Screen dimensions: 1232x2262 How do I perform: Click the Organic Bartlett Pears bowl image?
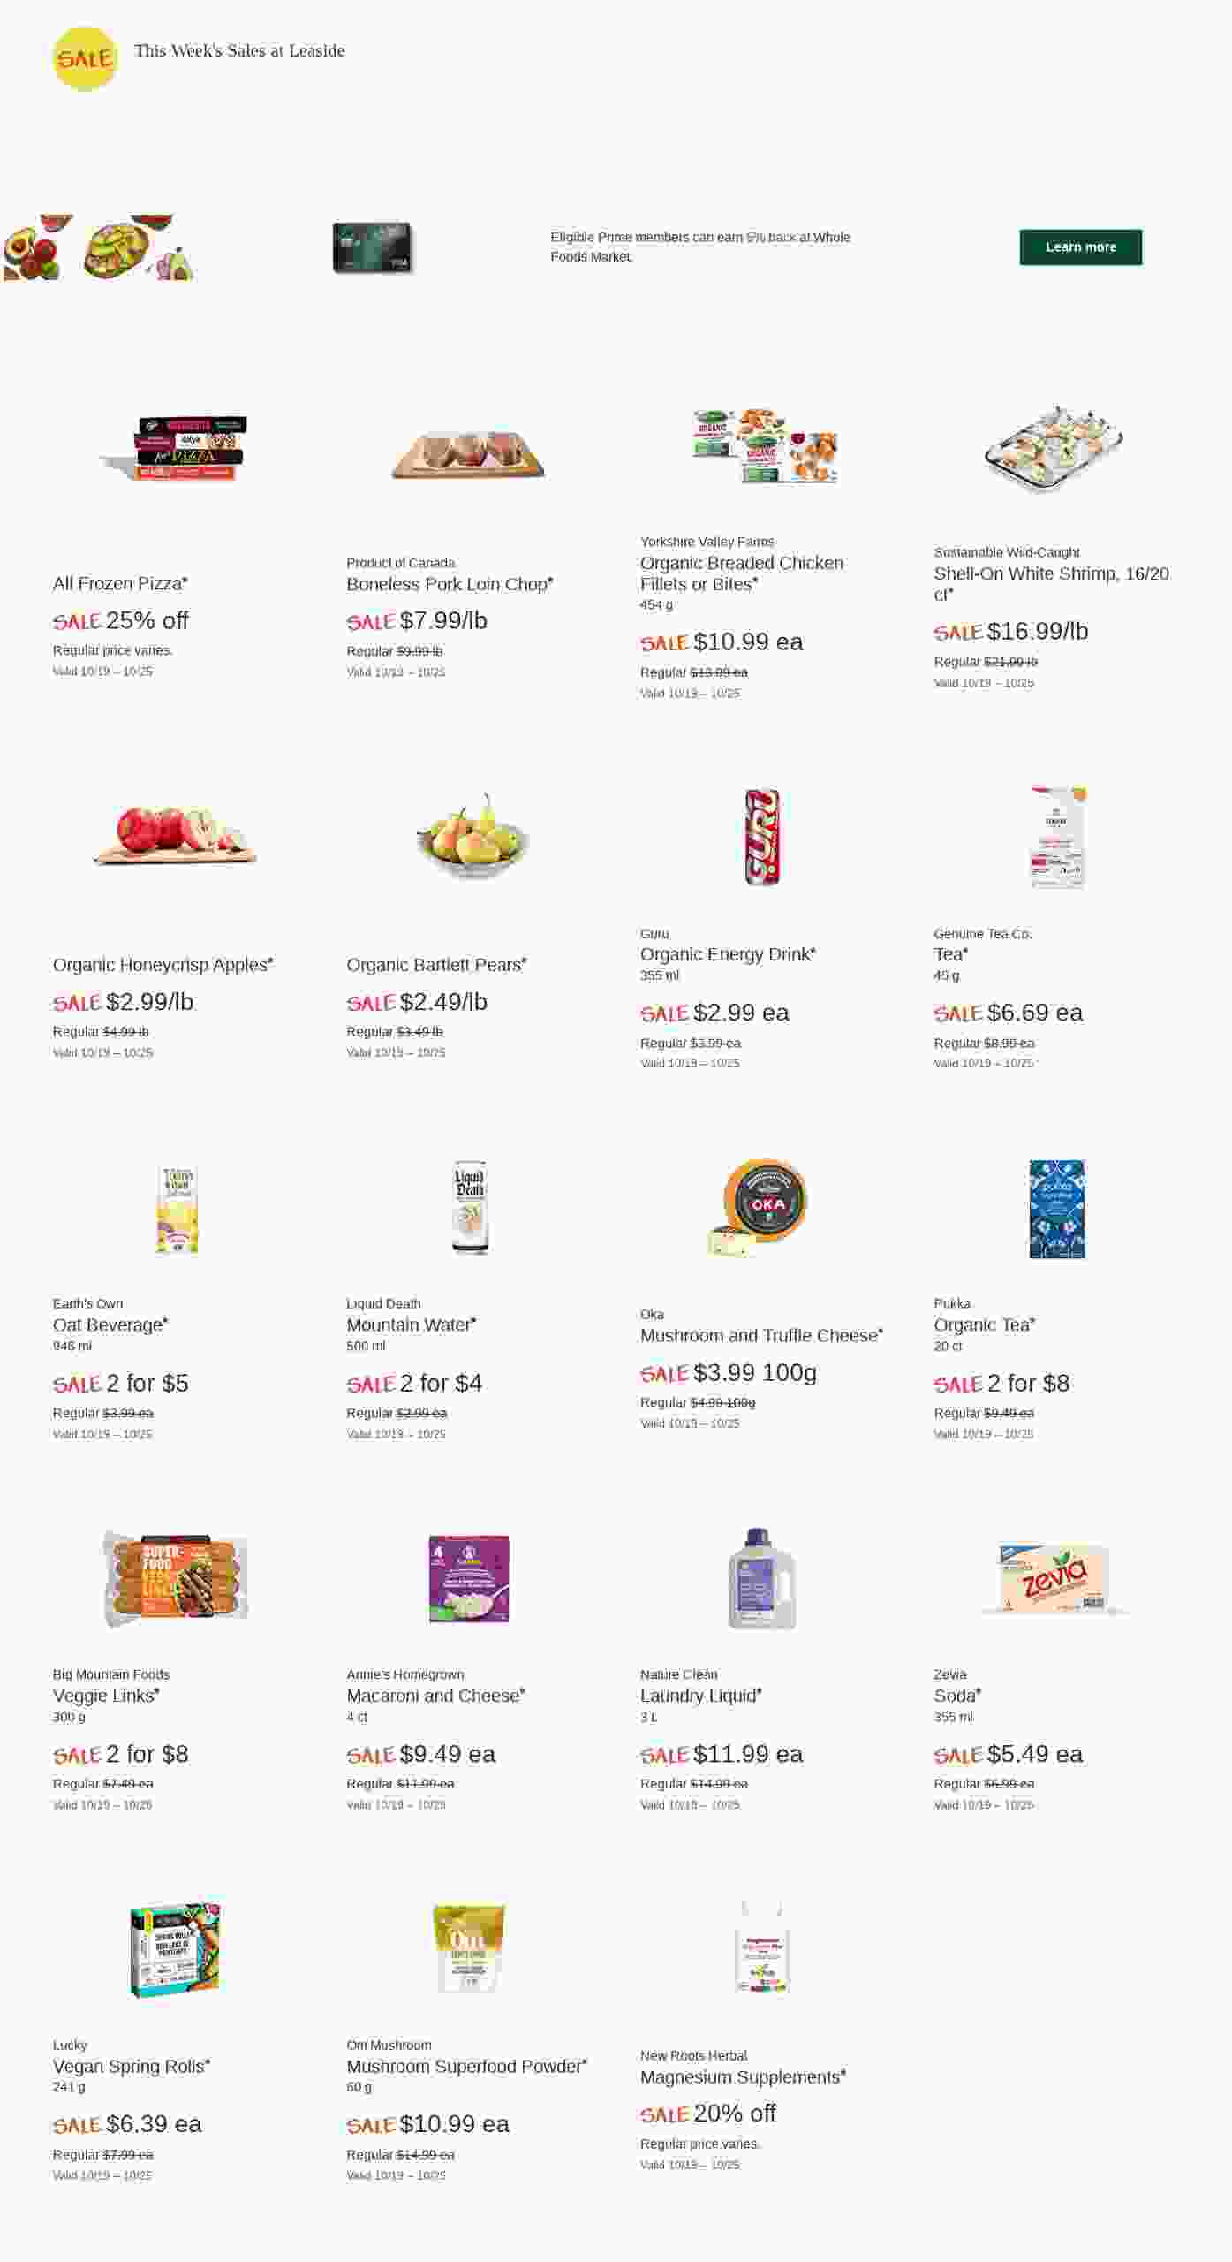[472, 837]
